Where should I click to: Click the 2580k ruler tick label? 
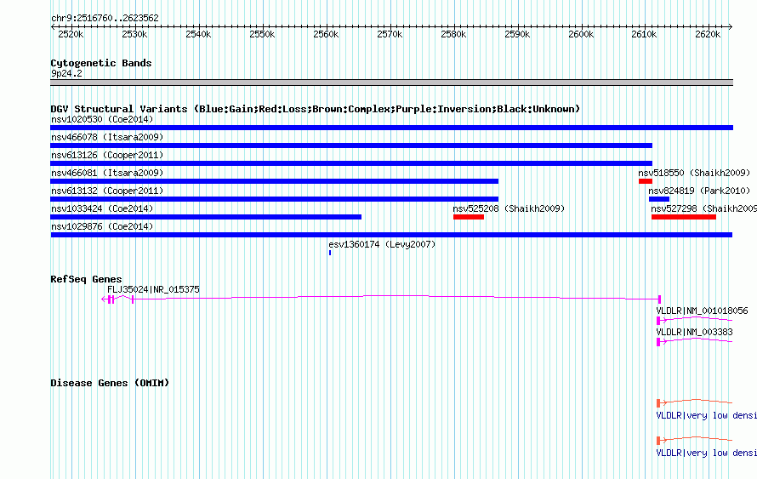click(453, 34)
